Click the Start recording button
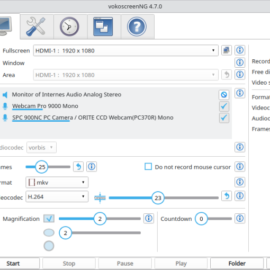270x270 pixels. click(20, 264)
